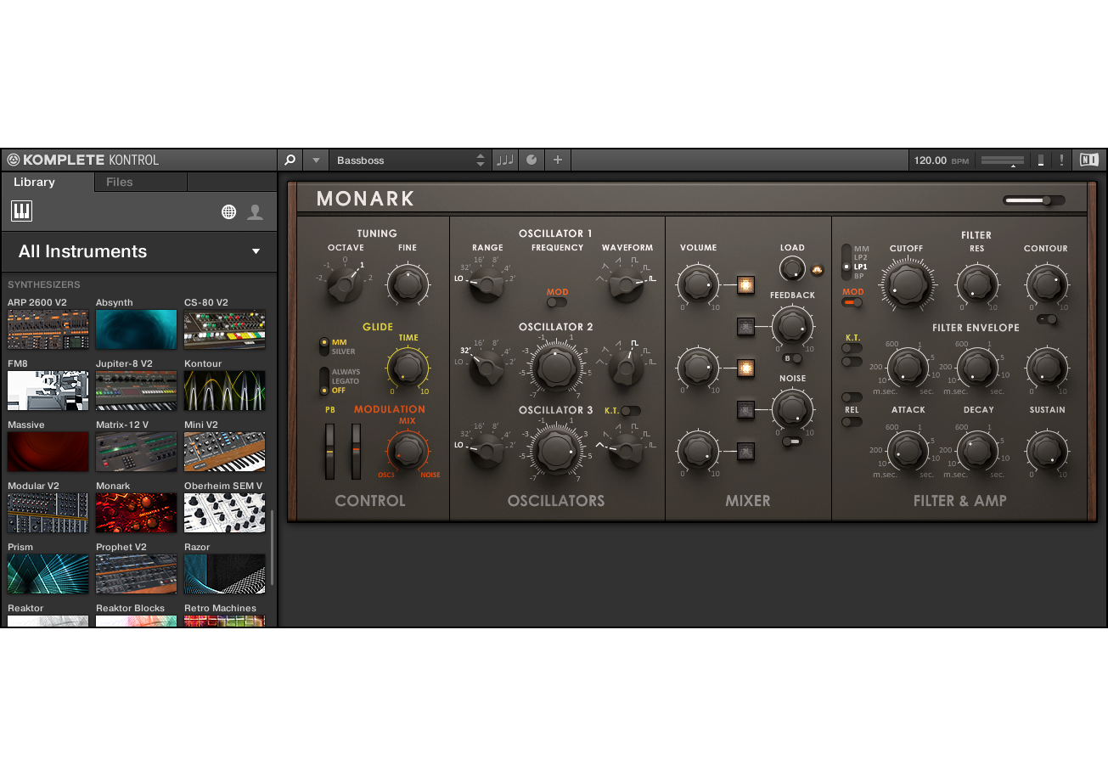The image size is (1108, 776).
Task: Click the globe factory content icon
Action: click(228, 212)
